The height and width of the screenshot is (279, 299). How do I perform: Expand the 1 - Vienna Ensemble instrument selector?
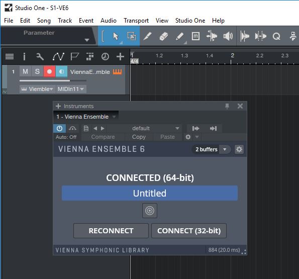(114, 117)
